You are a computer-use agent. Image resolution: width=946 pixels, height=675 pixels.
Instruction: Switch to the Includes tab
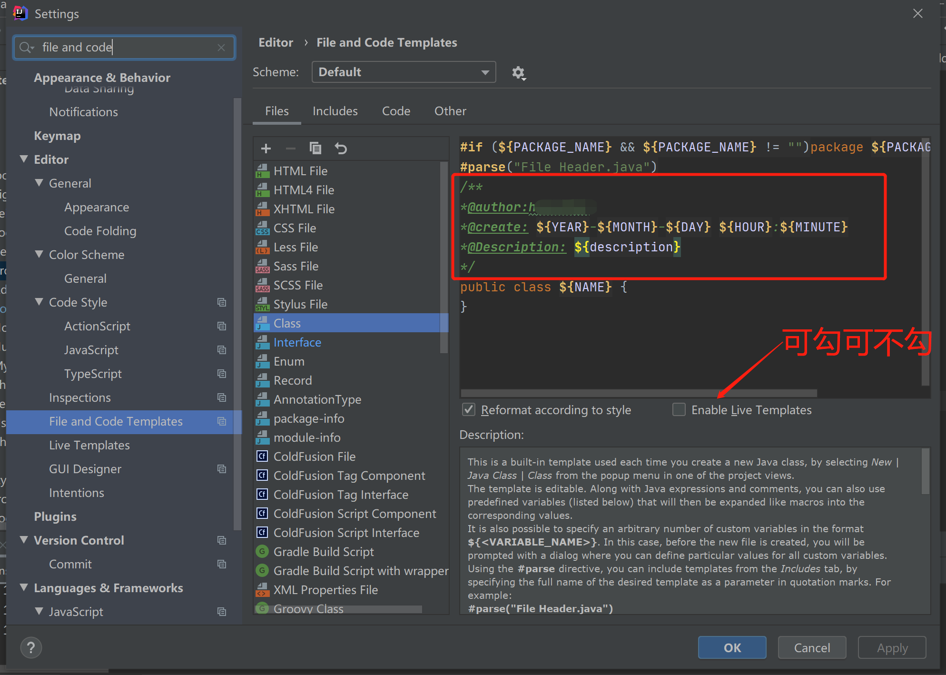tap(335, 111)
